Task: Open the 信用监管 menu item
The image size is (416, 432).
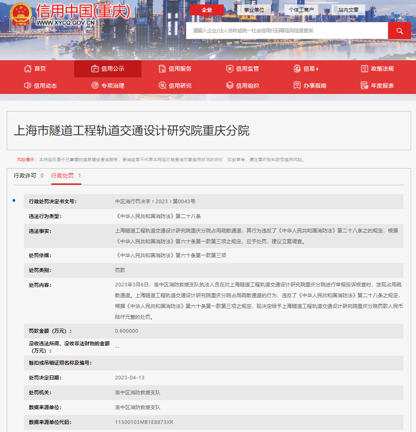Action: (x=248, y=69)
